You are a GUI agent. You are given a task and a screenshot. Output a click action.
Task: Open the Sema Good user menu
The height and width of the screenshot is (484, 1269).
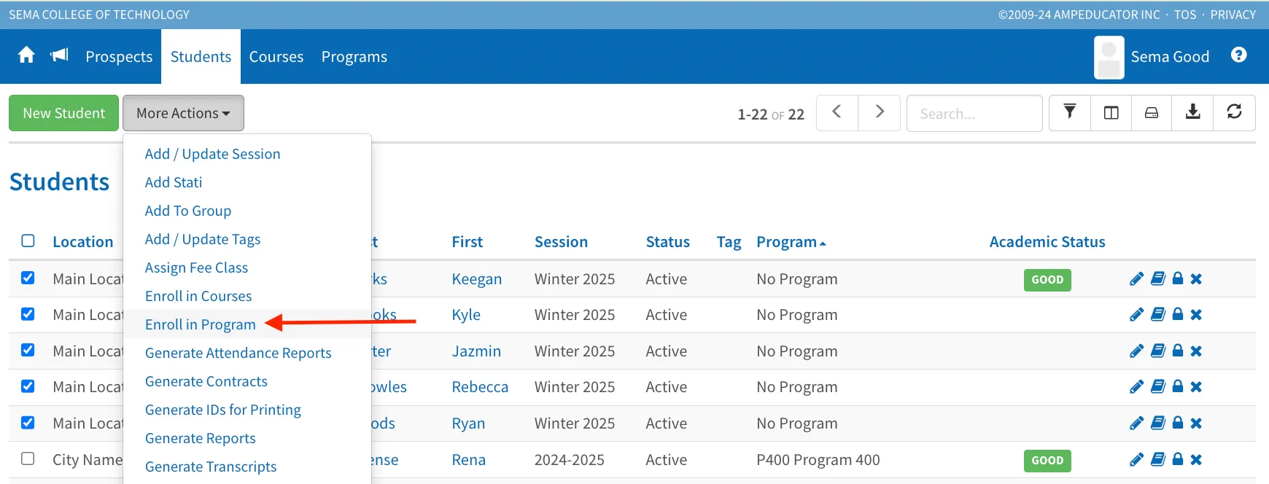pyautogui.click(x=1152, y=57)
